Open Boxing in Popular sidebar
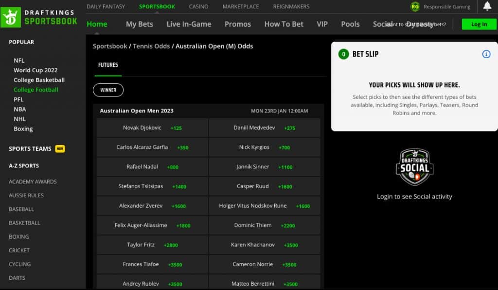Image resolution: width=498 pixels, height=290 pixels. tap(23, 129)
